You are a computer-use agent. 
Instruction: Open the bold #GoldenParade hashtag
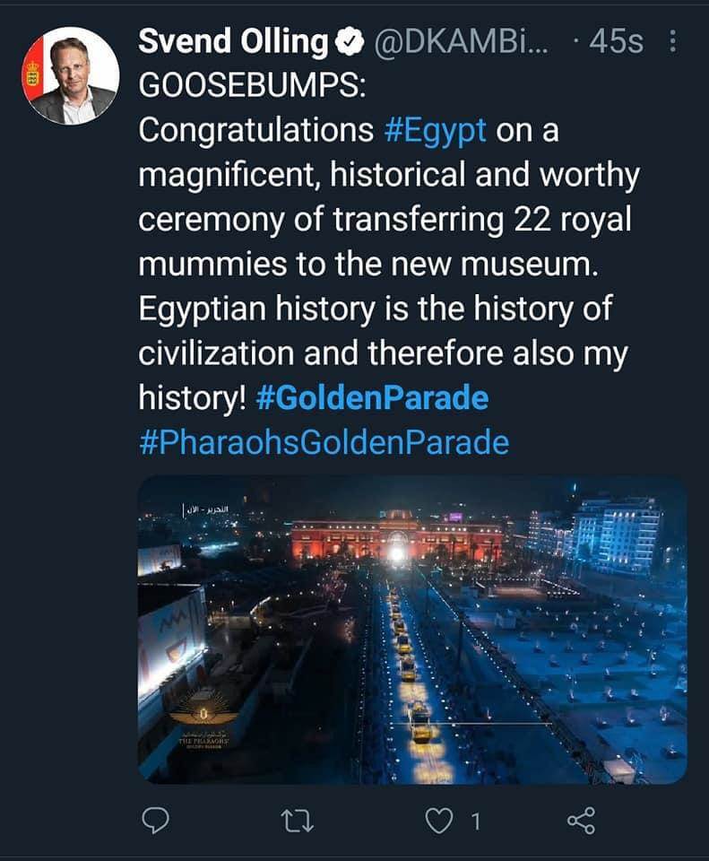click(372, 398)
